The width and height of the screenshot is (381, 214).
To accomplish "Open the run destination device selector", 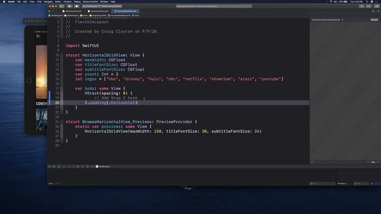I will point(111,6).
